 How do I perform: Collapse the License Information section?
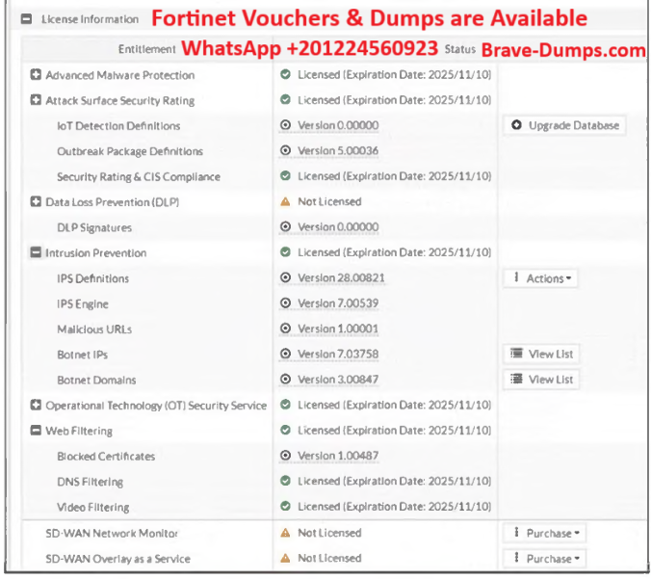[27, 19]
